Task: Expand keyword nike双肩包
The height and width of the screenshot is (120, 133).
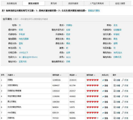Action: coord(125,112)
